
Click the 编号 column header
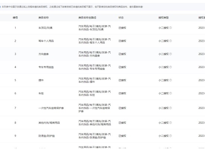tap(15, 17)
